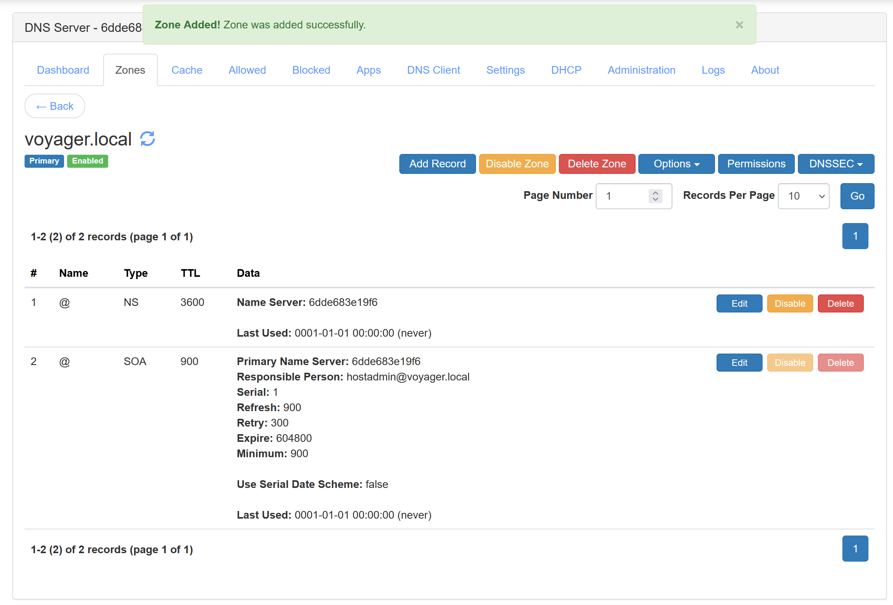Expand the DNSSEC dropdown

pyautogui.click(x=836, y=164)
